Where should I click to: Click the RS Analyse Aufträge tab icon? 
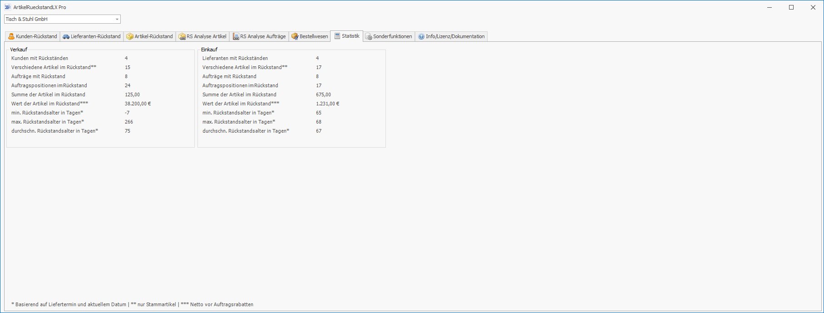pos(236,36)
